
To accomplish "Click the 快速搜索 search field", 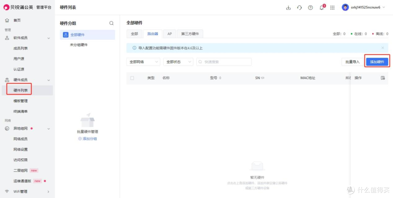I will pyautogui.click(x=224, y=62).
